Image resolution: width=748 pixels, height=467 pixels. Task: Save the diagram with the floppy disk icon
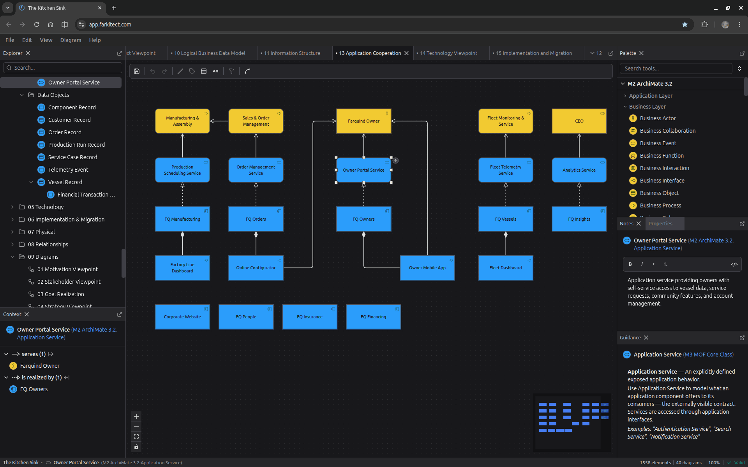click(137, 71)
